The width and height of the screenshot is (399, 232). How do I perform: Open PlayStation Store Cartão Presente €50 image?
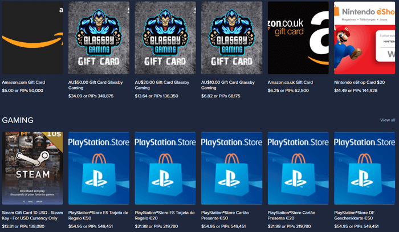point(231,168)
